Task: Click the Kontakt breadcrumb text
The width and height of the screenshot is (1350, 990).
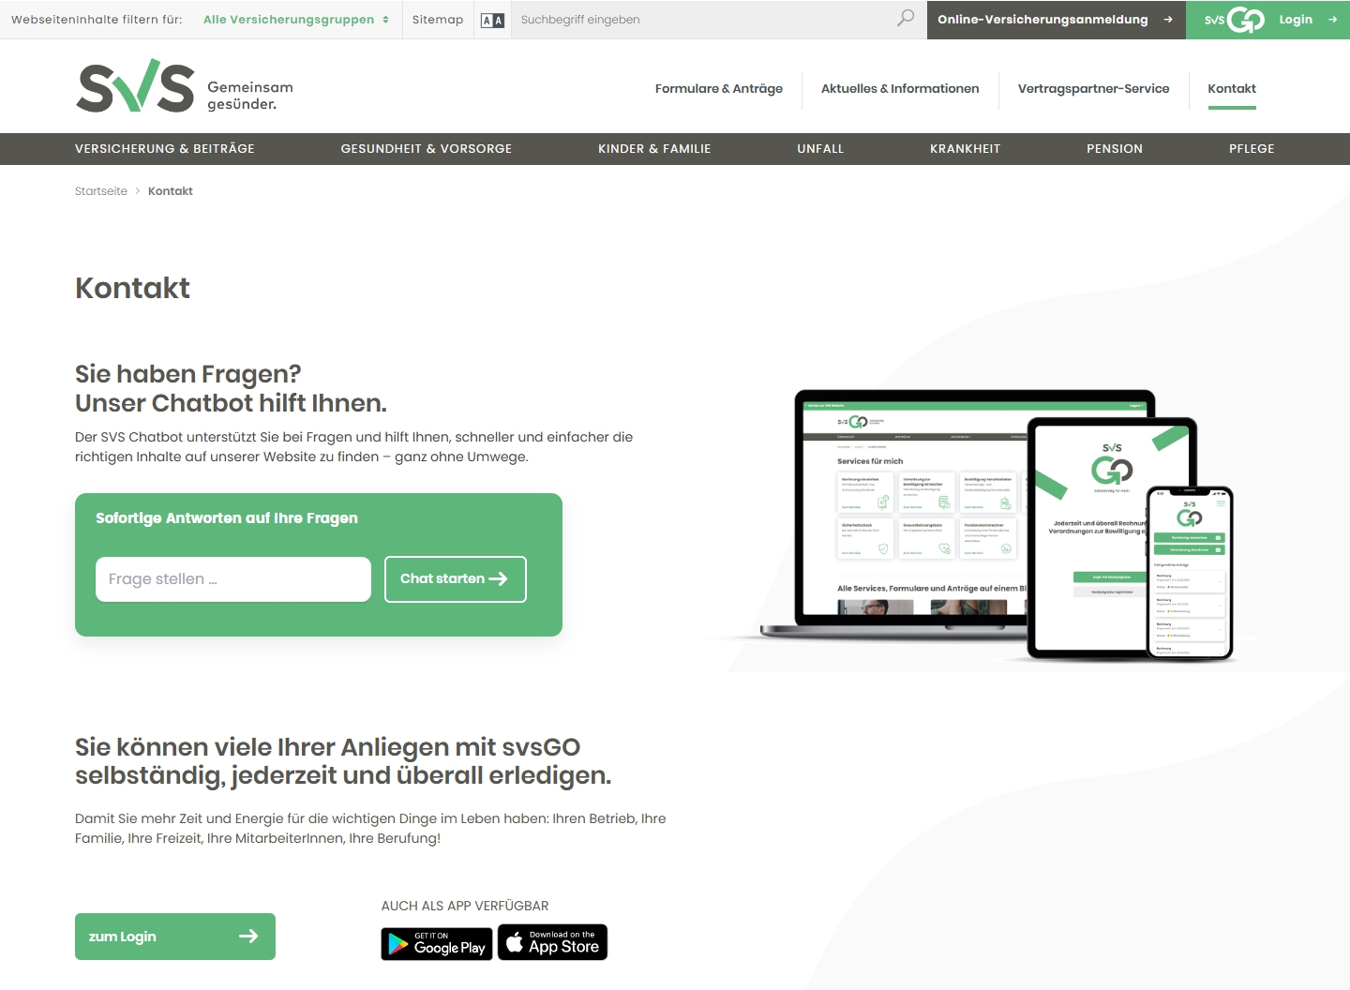Action: tap(171, 191)
